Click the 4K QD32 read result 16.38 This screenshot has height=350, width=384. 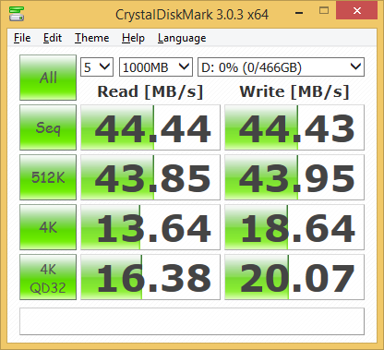pos(150,277)
